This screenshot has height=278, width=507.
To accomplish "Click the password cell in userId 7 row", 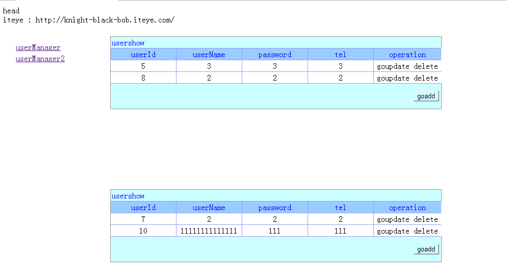I will click(275, 219).
